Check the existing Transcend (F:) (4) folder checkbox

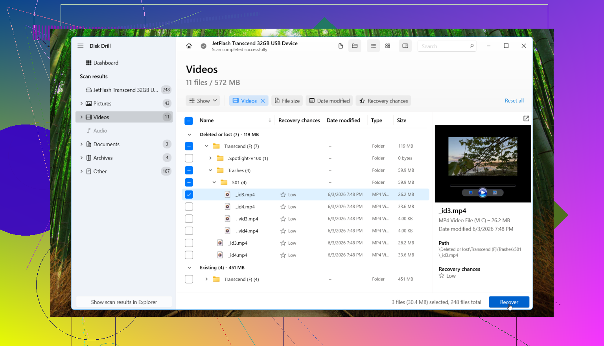pos(189,279)
